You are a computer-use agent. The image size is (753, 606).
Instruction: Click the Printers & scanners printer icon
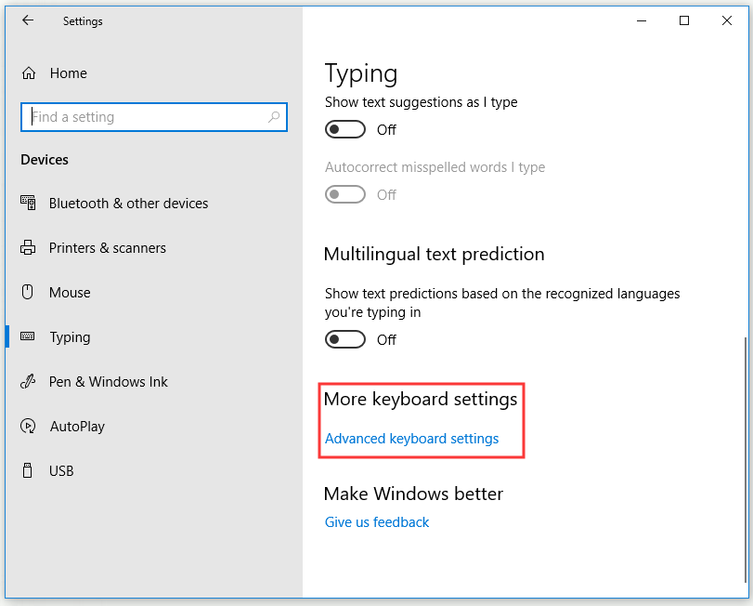tap(28, 247)
